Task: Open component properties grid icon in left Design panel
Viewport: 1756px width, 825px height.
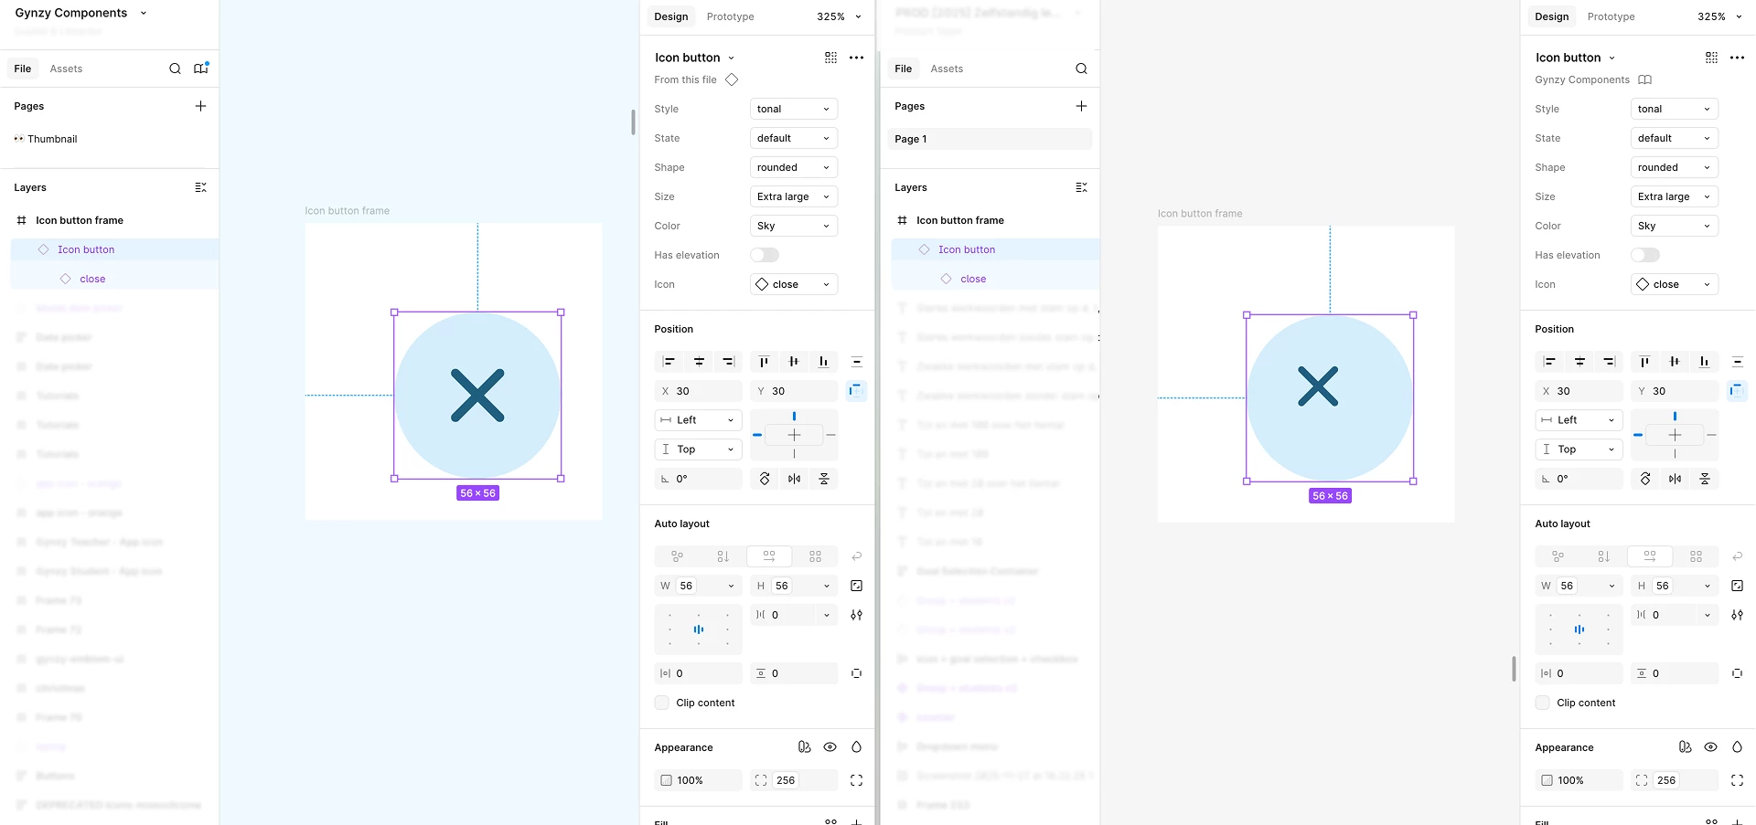Action: point(830,58)
